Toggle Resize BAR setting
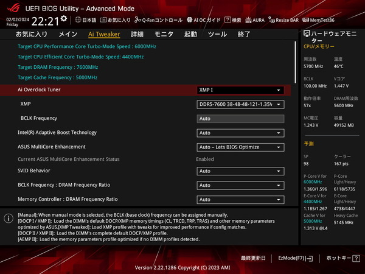 [291, 20]
